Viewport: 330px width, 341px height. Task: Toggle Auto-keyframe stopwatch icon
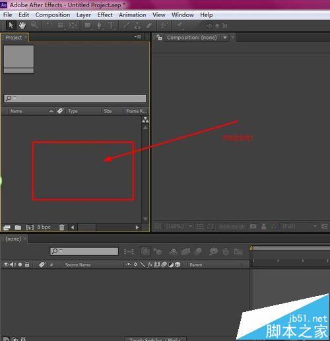point(226,251)
